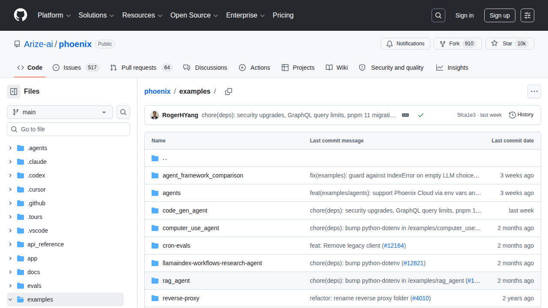Image resolution: width=548 pixels, height=308 pixels.
Task: Expand the .vscode folder chevron
Action: pos(10,231)
